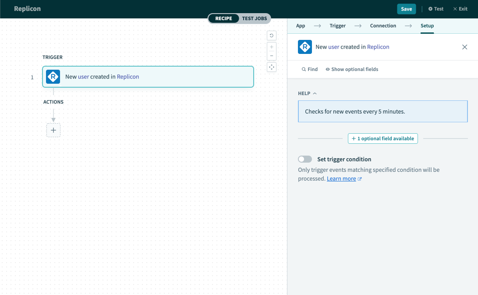Zoom out on the recipe canvas
The width and height of the screenshot is (478, 295).
tap(272, 56)
